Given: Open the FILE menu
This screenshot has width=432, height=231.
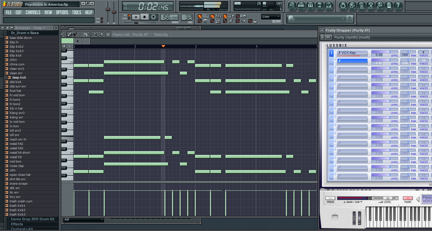Looking at the screenshot, I should point(9,12).
